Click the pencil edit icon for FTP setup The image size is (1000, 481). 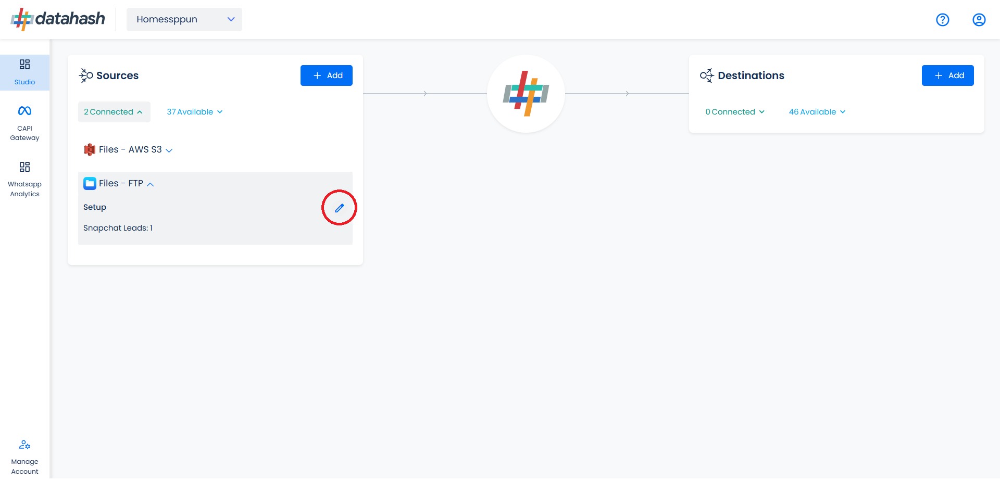(x=339, y=208)
